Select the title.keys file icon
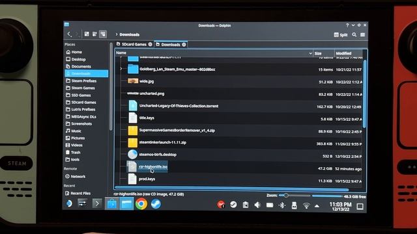Image resolution: width=417 pixels, height=234 pixels. click(x=133, y=118)
